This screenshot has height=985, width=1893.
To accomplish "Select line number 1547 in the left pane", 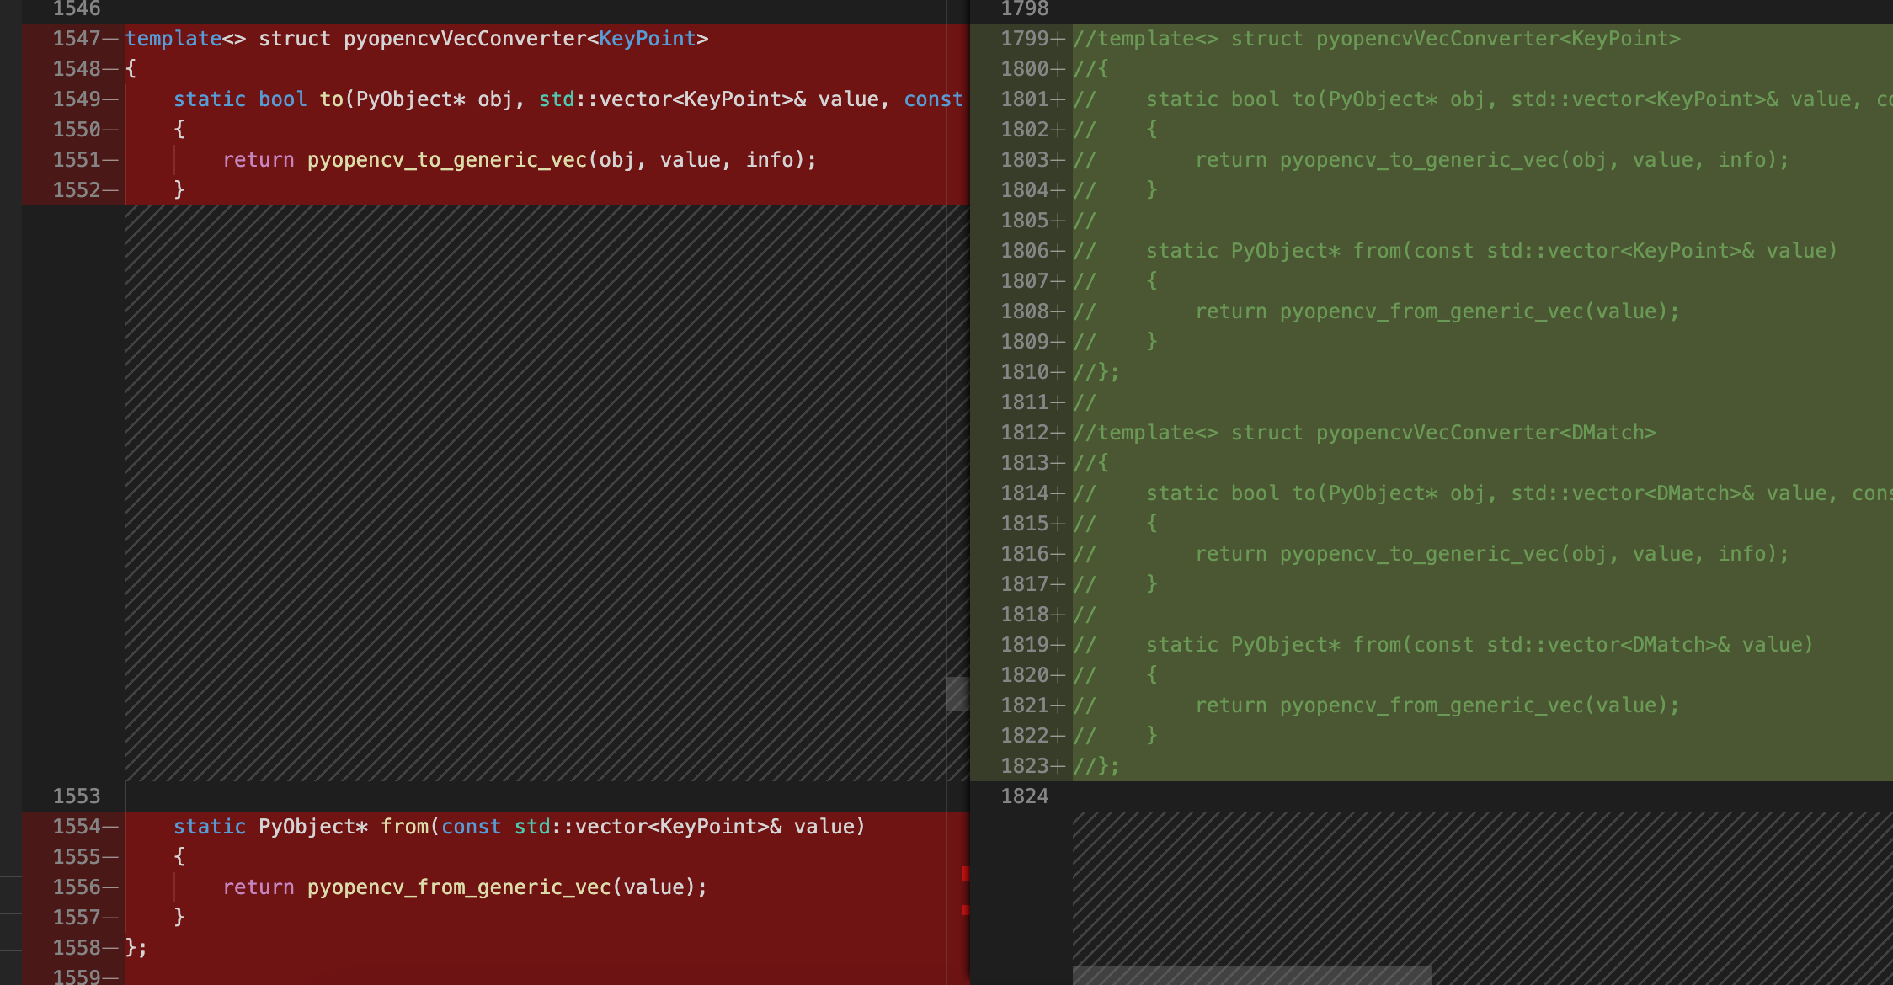I will (x=77, y=38).
